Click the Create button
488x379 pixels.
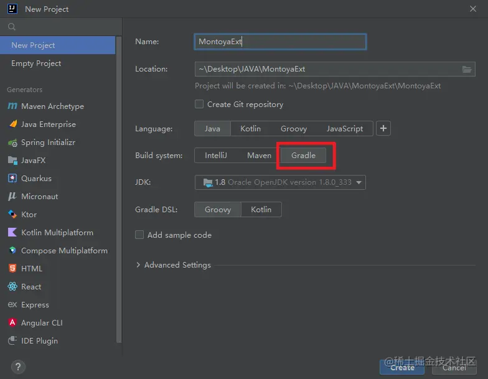point(402,367)
